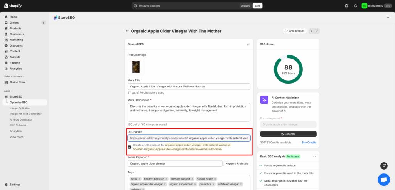Click the product image thumbnail
This screenshot has height=190, width=395.
pos(136,67)
